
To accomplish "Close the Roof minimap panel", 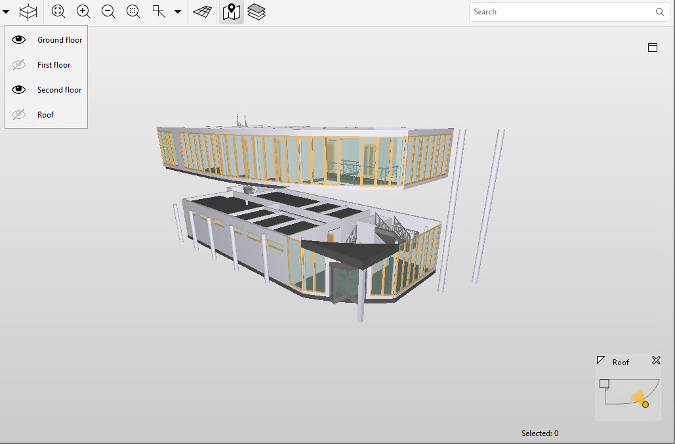I will (656, 360).
